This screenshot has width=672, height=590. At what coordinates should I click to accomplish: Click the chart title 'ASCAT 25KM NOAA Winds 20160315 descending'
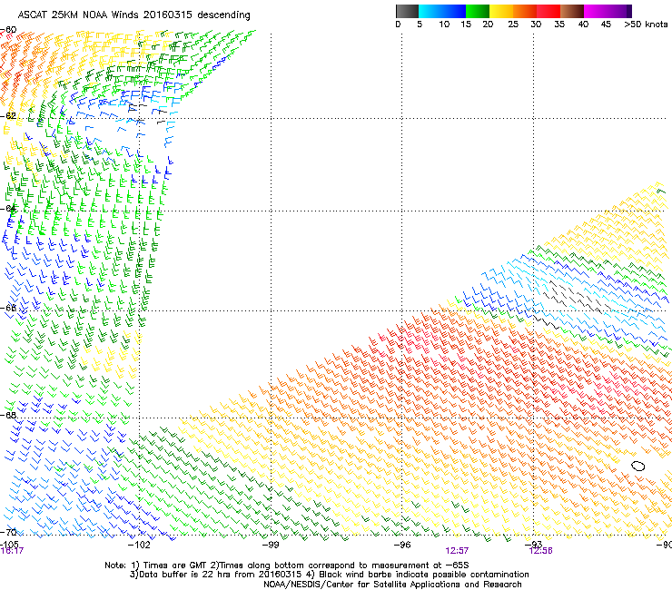pos(133,15)
